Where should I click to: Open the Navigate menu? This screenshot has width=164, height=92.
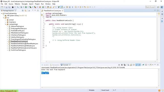25,4
